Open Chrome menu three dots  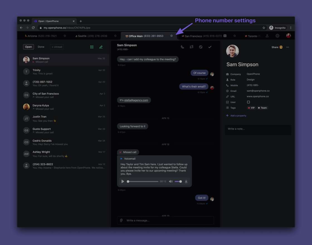(291, 28)
